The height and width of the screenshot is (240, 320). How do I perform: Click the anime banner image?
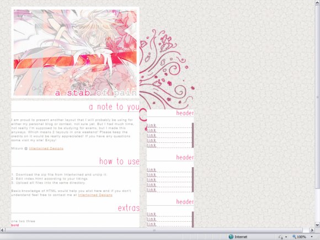point(75,52)
